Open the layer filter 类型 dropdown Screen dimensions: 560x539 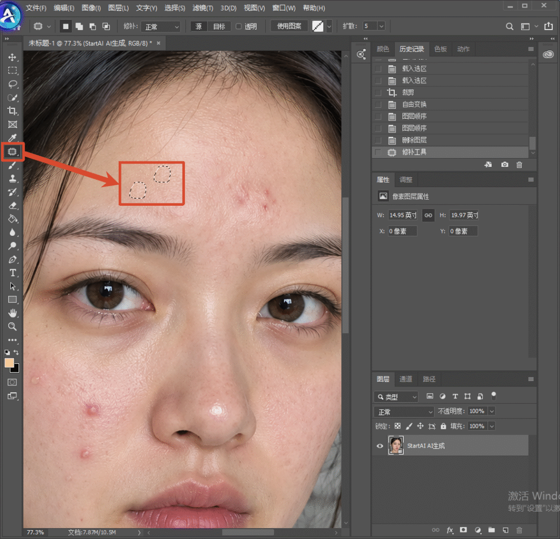(x=396, y=397)
